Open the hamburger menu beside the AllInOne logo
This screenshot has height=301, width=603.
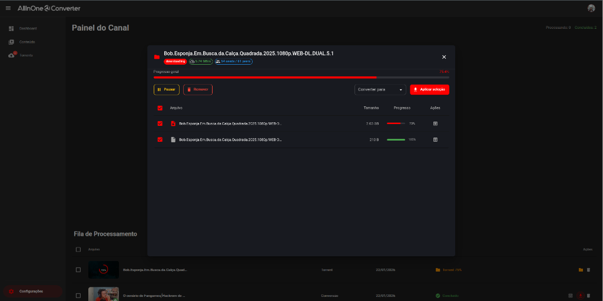8,8
